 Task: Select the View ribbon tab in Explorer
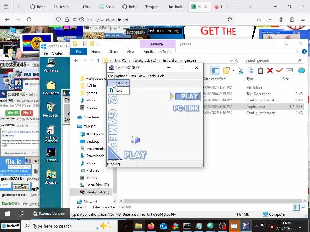point(130,52)
